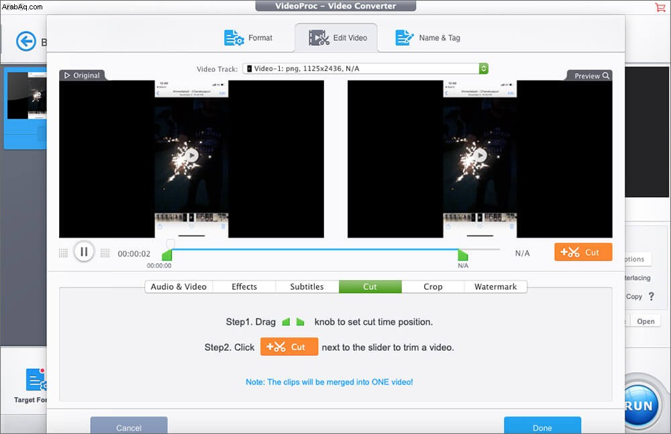Open the shopping cart icon
This screenshot has width=671, height=434.
click(x=660, y=7)
